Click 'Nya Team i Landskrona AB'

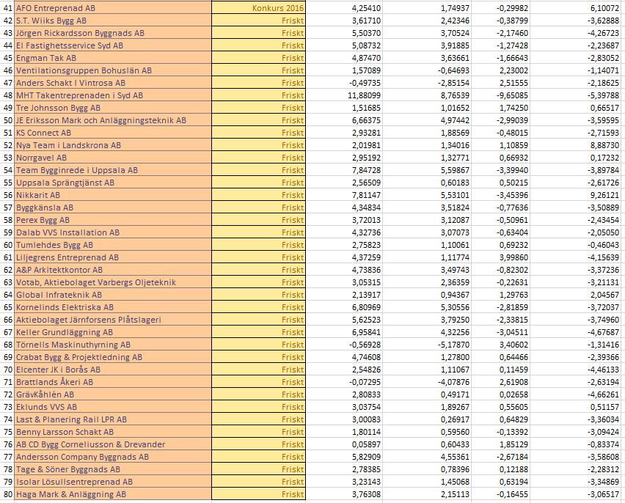click(x=113, y=145)
